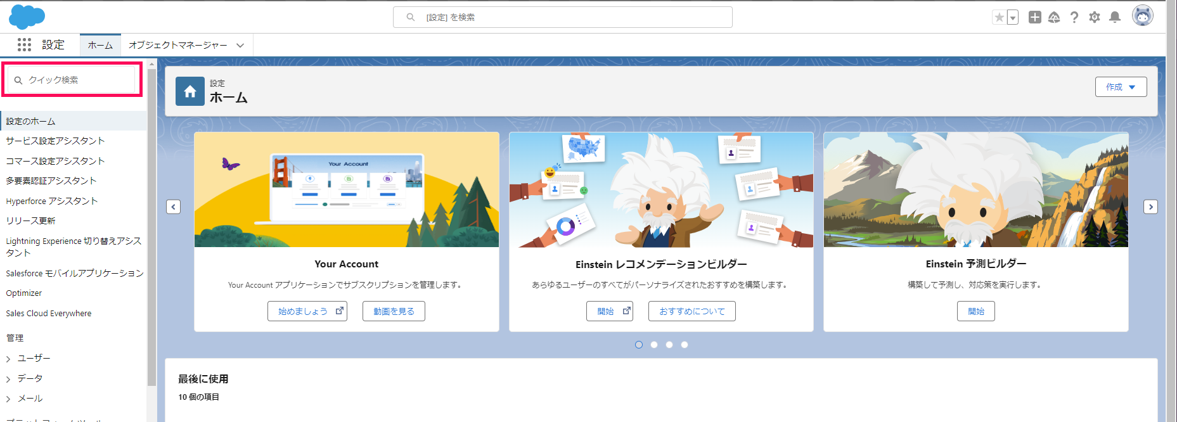The image size is (1177, 422).
Task: Click 開始 under Einstein 予測ビルダー
Action: pos(976,311)
